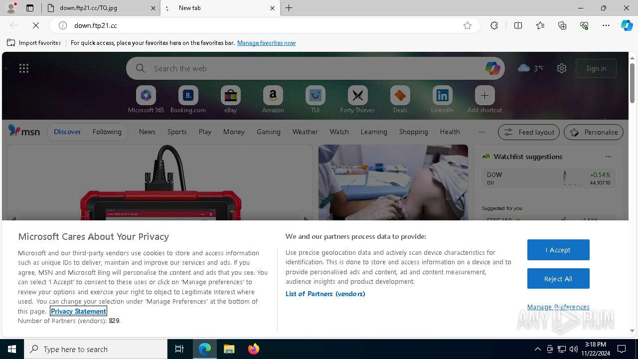Click Import favorites
Image resolution: width=638 pixels, height=359 pixels.
pos(34,43)
